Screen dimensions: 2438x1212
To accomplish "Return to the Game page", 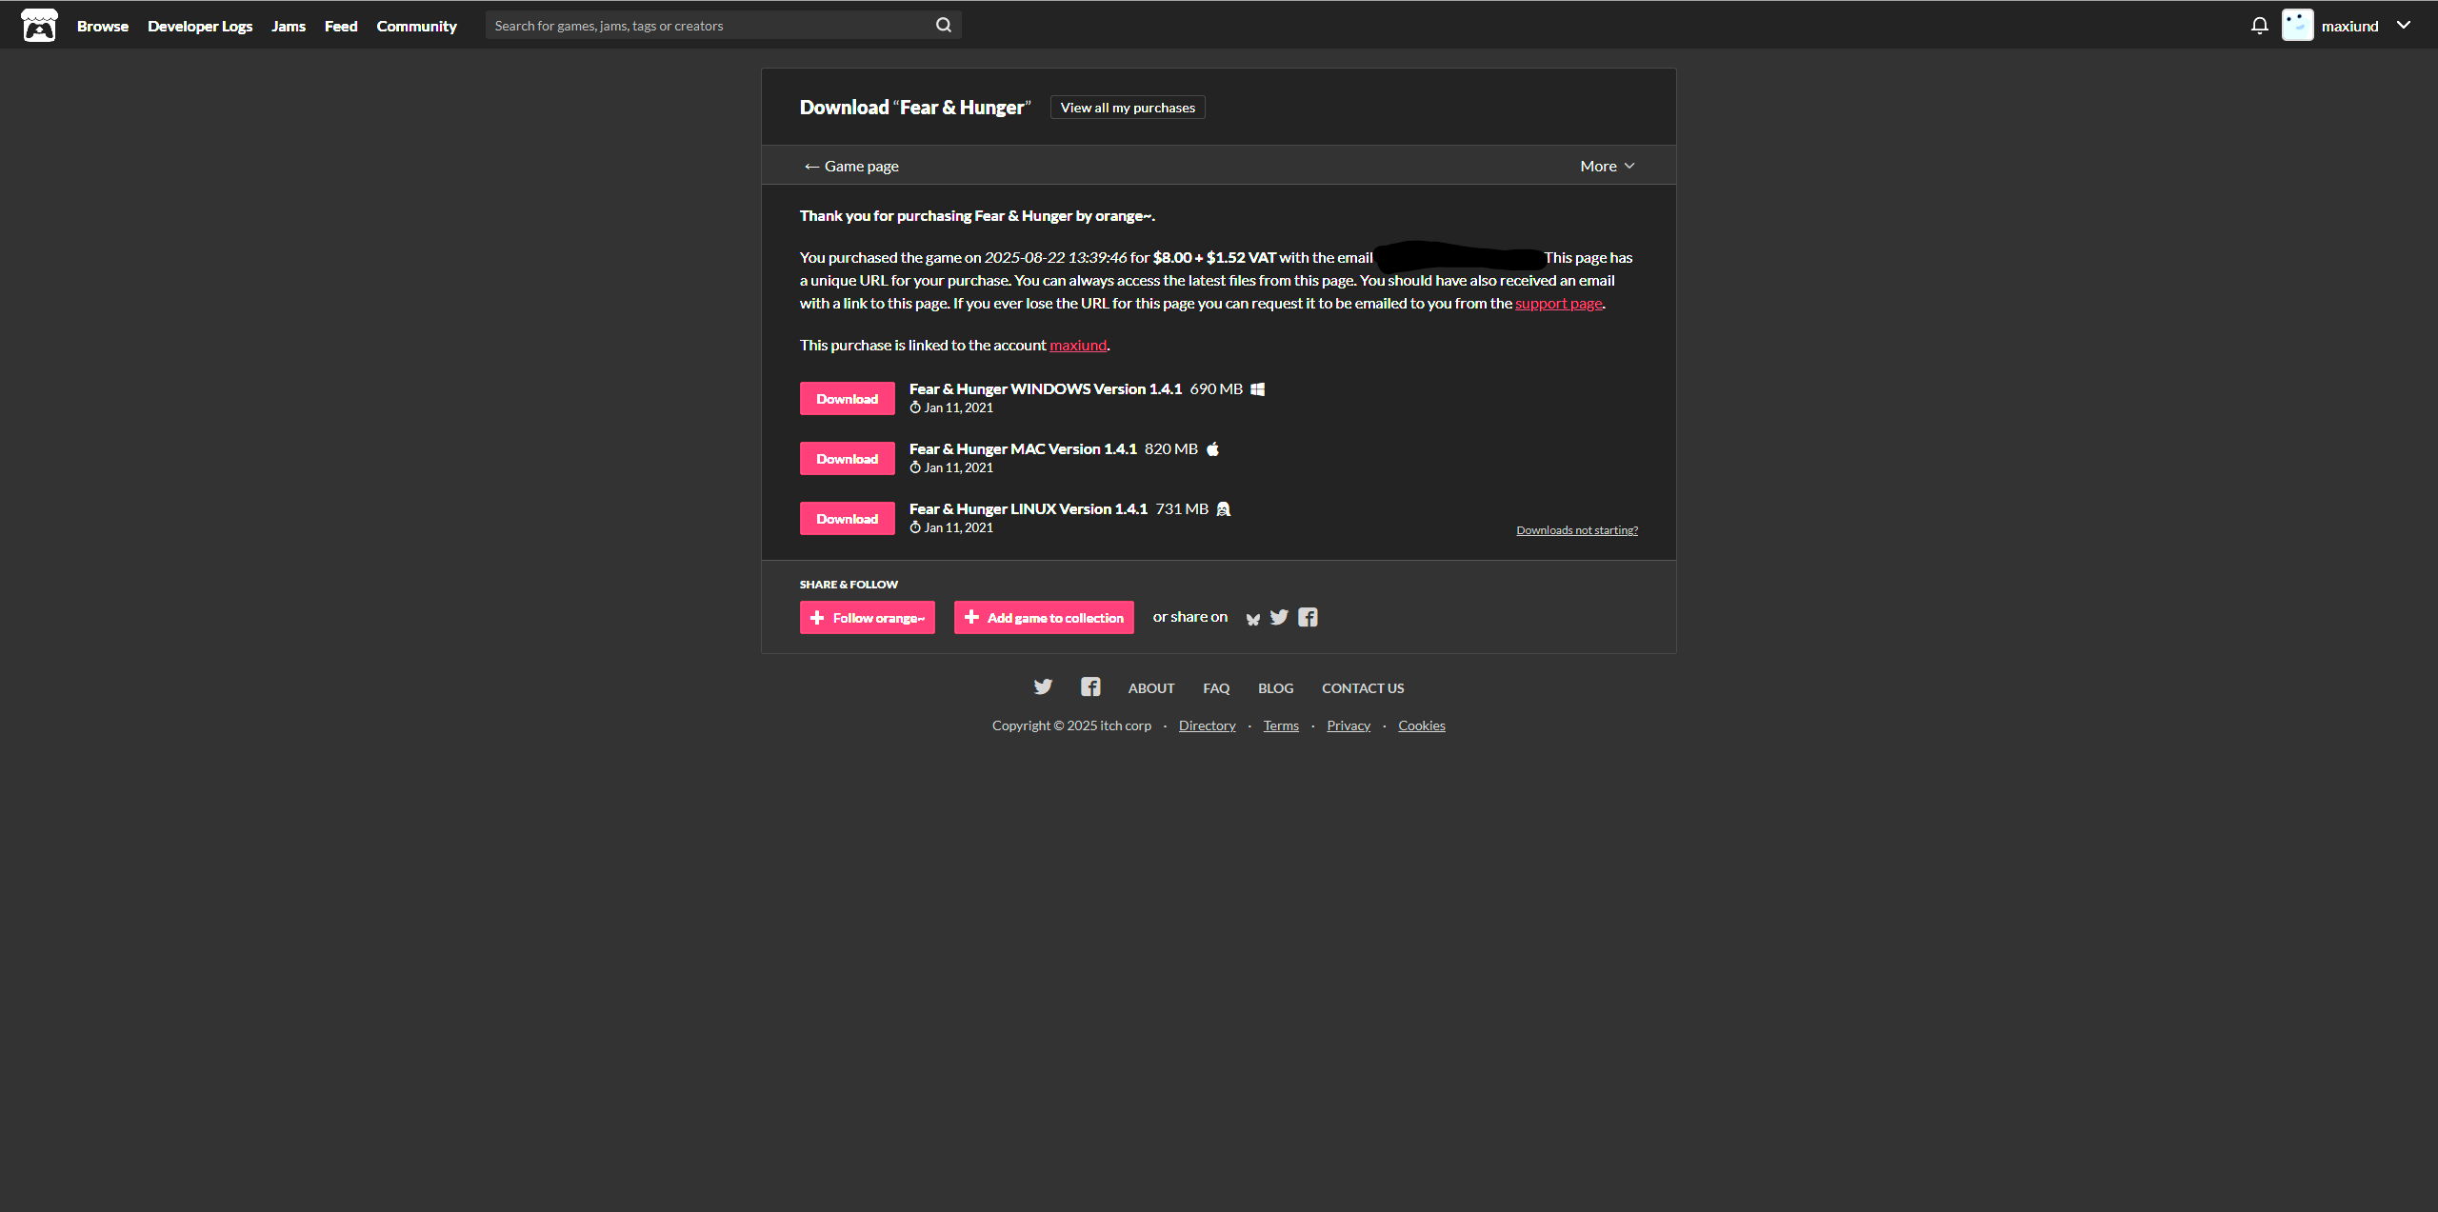I will click(x=851, y=166).
